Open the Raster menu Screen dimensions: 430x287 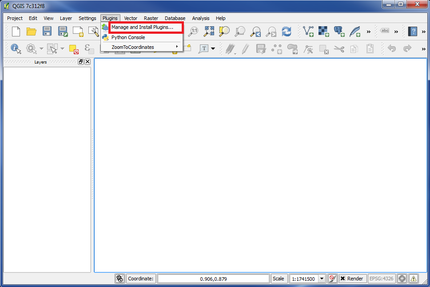click(151, 18)
